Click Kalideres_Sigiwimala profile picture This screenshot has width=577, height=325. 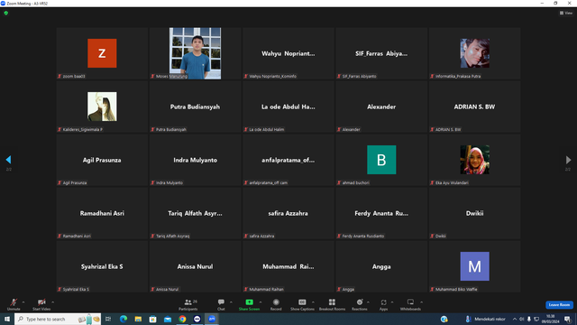coord(102,107)
